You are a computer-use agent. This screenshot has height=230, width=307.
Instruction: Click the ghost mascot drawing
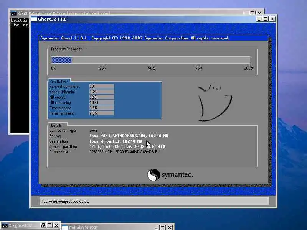(215, 102)
